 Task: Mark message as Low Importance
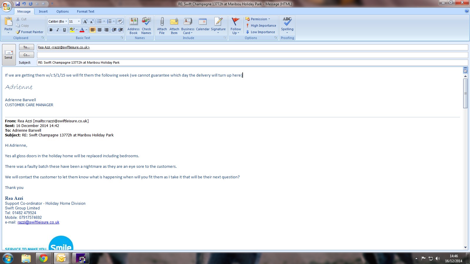click(260, 32)
